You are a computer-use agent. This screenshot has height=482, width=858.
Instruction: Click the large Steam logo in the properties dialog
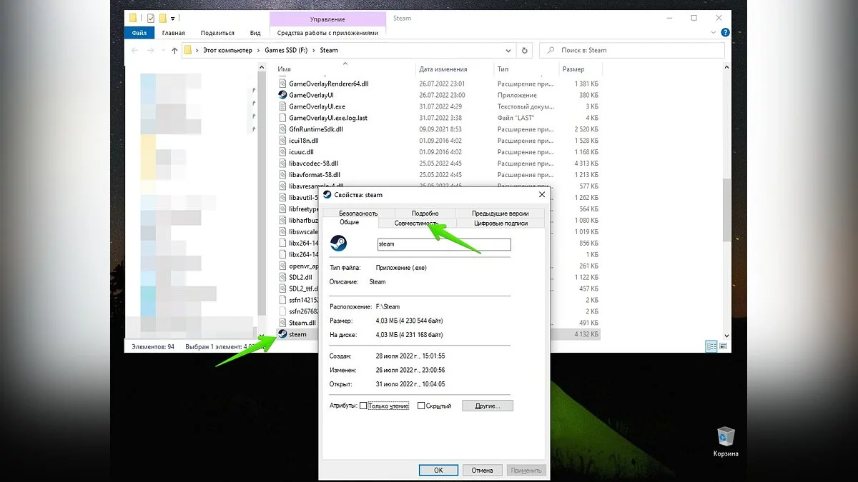pos(338,243)
